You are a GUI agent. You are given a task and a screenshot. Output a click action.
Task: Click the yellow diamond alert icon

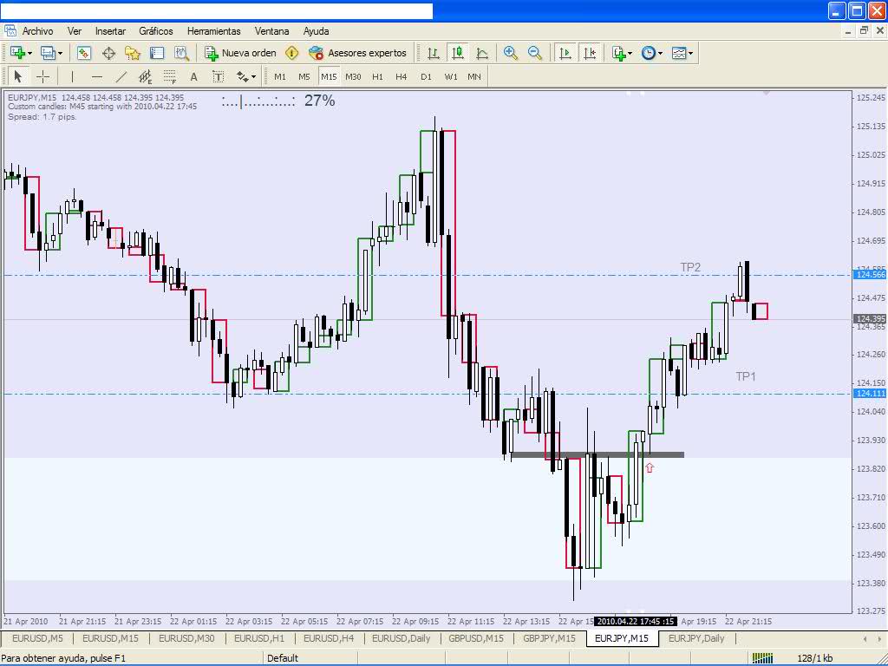coord(291,53)
